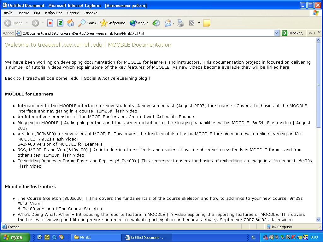
Task: Open the Файл menu
Action: [x=8, y=13]
